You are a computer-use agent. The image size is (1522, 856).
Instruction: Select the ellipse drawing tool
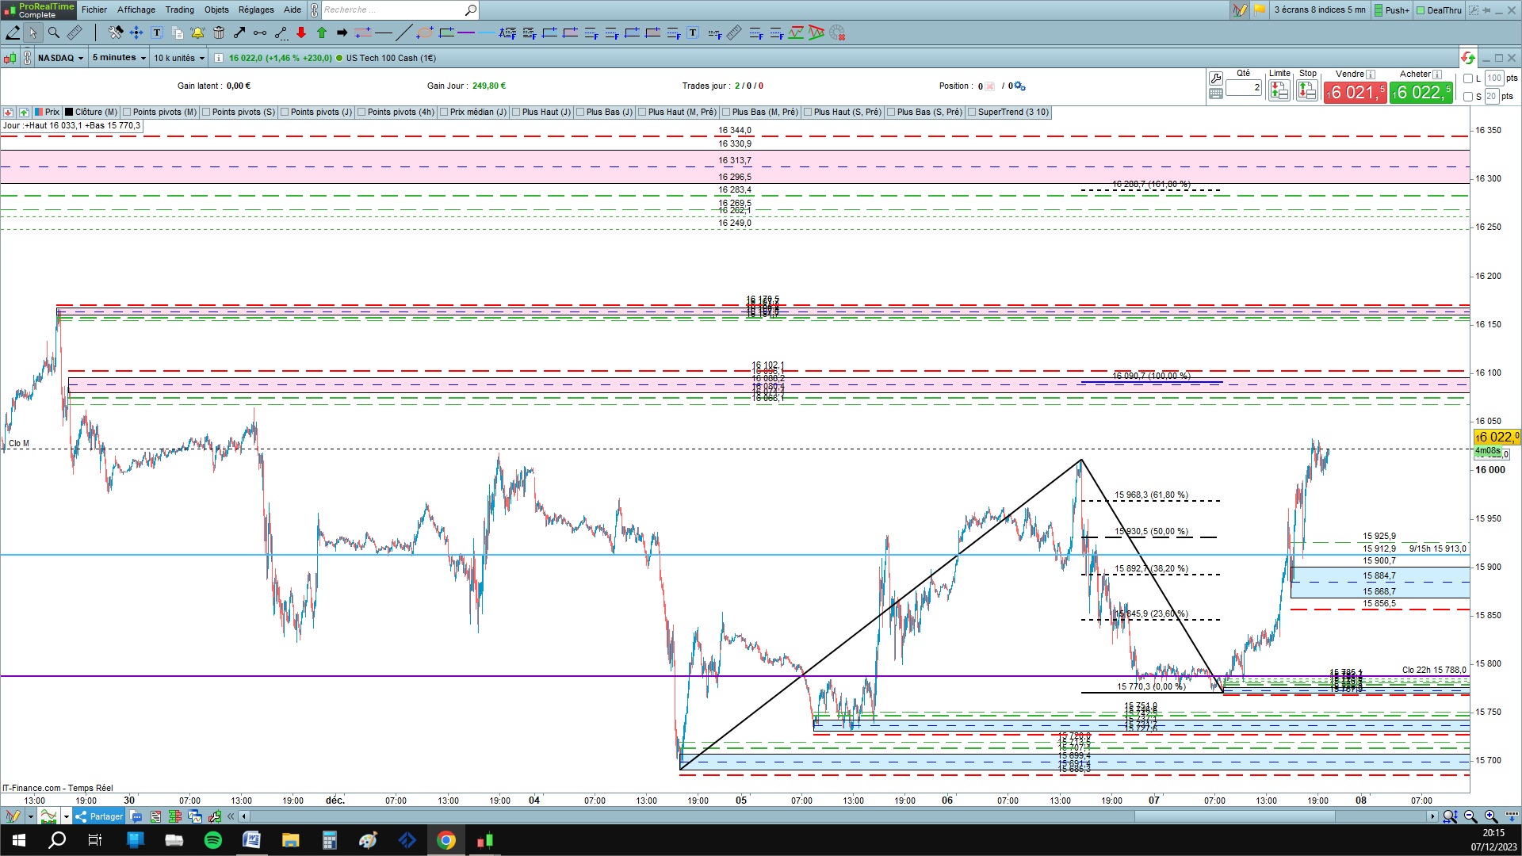tap(425, 32)
